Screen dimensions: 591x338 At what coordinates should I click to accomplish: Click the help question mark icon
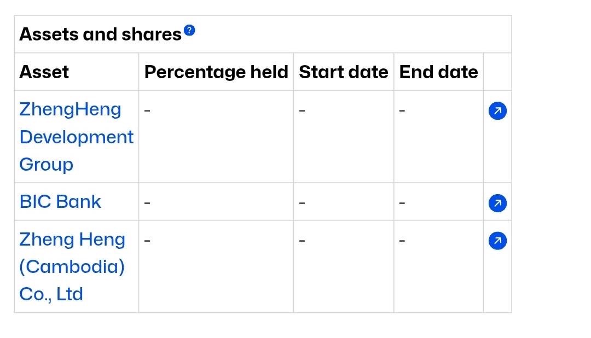coord(189,30)
